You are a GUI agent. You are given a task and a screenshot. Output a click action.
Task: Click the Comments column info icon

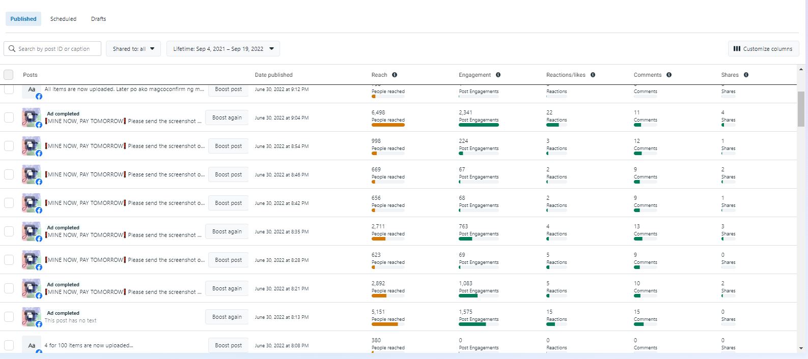(669, 75)
